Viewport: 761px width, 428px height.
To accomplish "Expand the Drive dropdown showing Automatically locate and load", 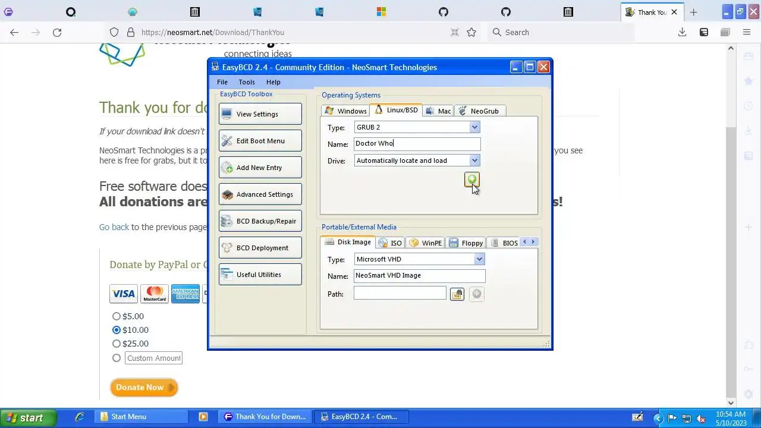I will coord(474,160).
